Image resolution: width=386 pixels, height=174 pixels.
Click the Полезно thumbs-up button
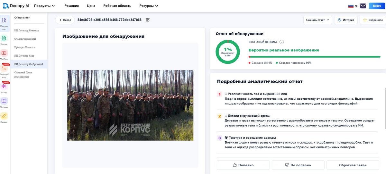pos(243,165)
